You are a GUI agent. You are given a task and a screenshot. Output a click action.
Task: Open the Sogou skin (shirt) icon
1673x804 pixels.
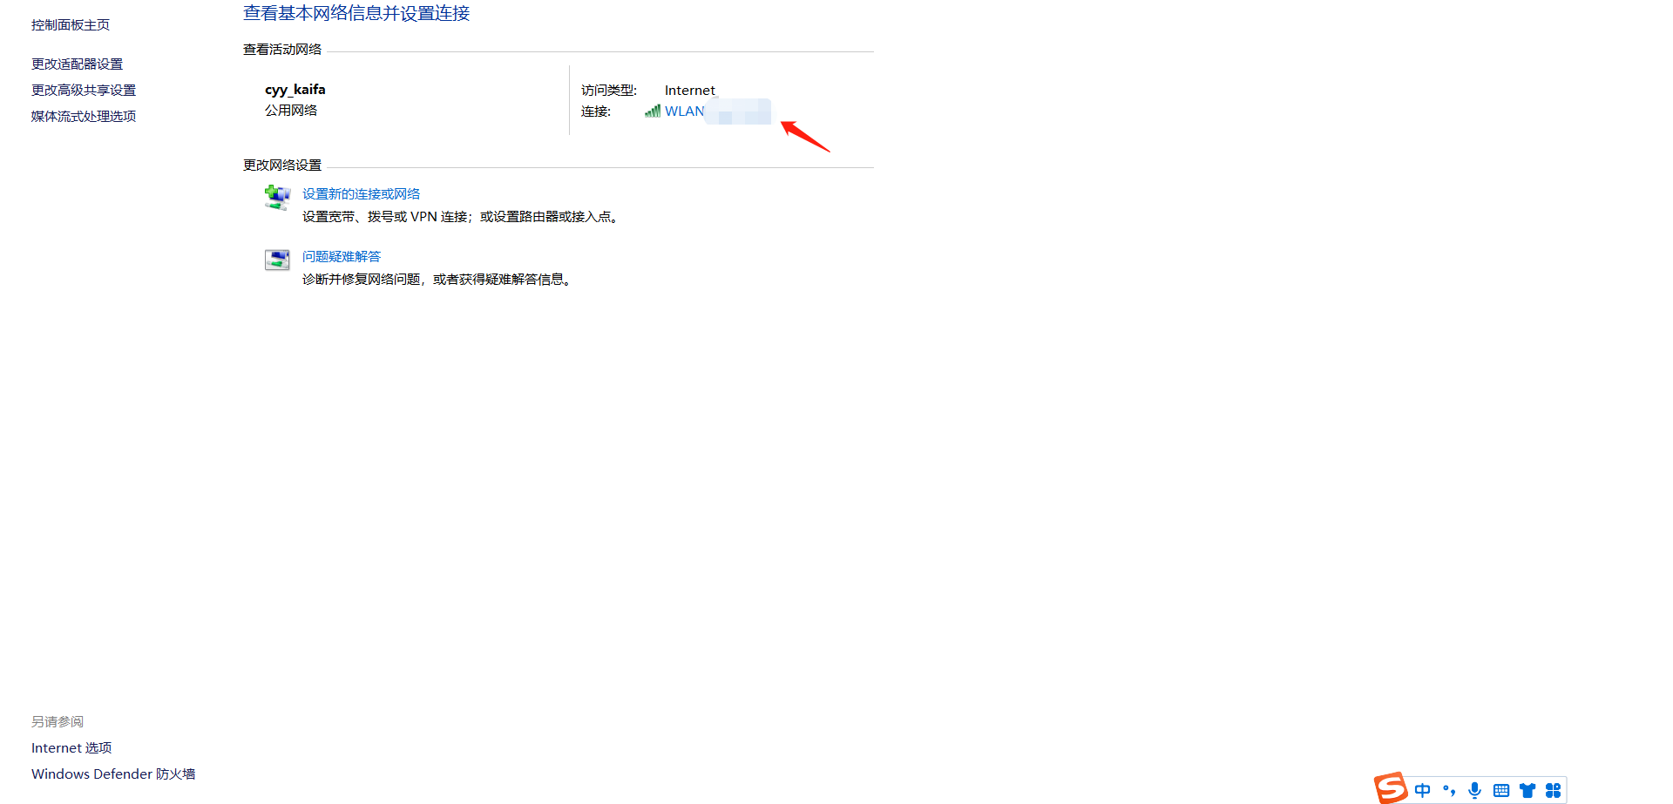tap(1527, 790)
